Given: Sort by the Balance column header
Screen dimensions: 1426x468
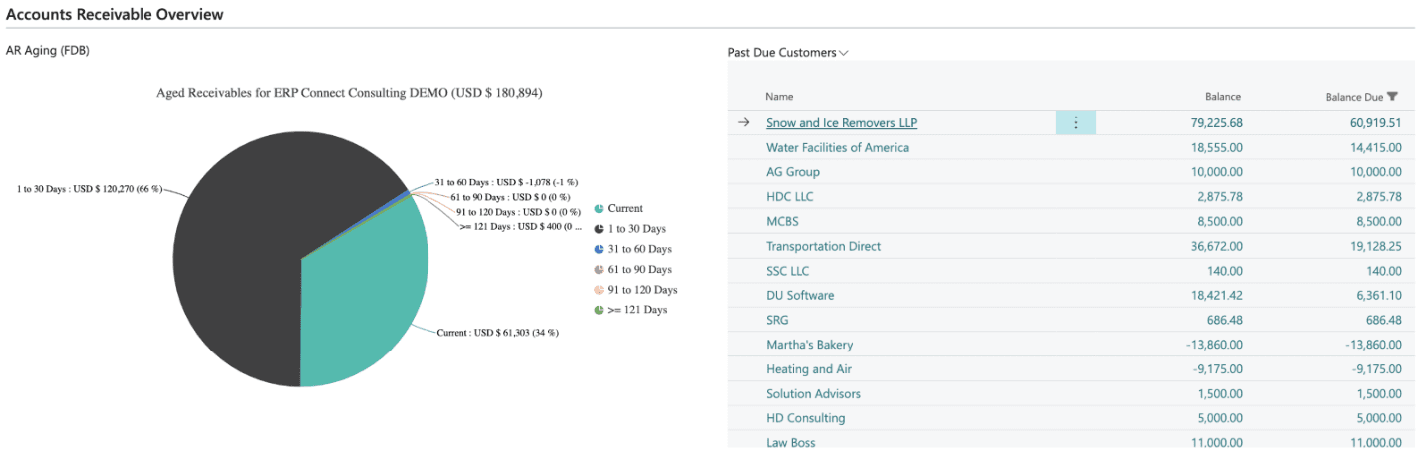Looking at the screenshot, I should (x=1222, y=97).
